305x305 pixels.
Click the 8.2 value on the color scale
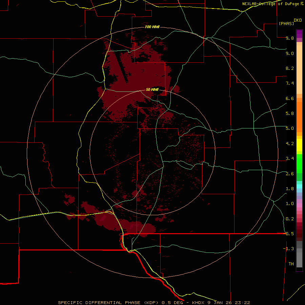290,68
